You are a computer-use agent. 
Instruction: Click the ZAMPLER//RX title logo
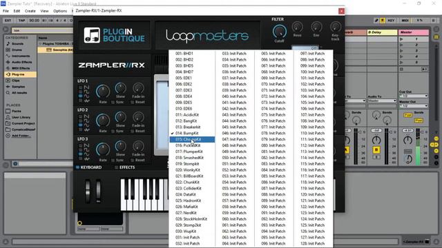tap(112, 65)
